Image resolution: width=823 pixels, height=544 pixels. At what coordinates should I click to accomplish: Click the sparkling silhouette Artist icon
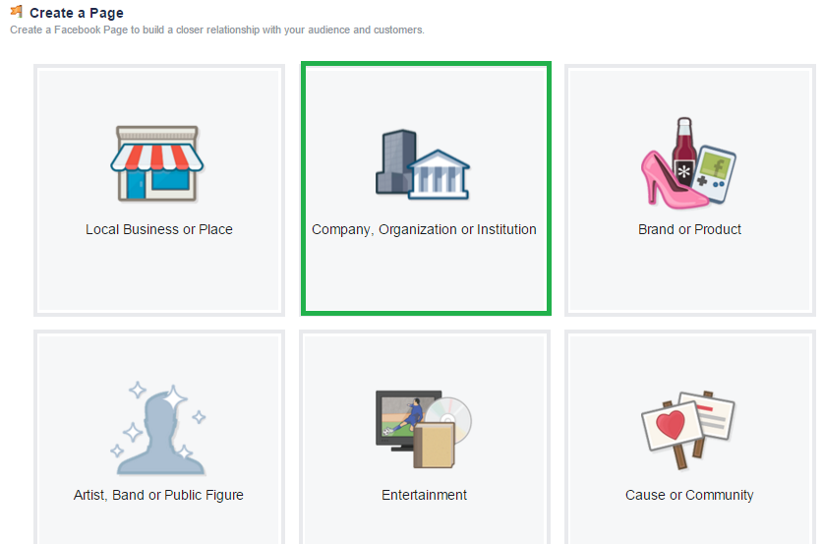(158, 429)
